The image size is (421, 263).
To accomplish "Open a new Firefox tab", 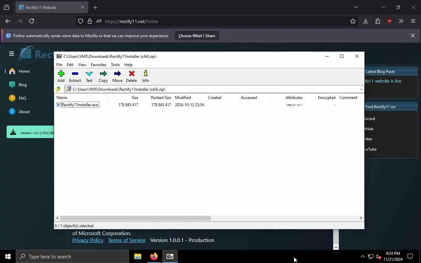I will (95, 7).
